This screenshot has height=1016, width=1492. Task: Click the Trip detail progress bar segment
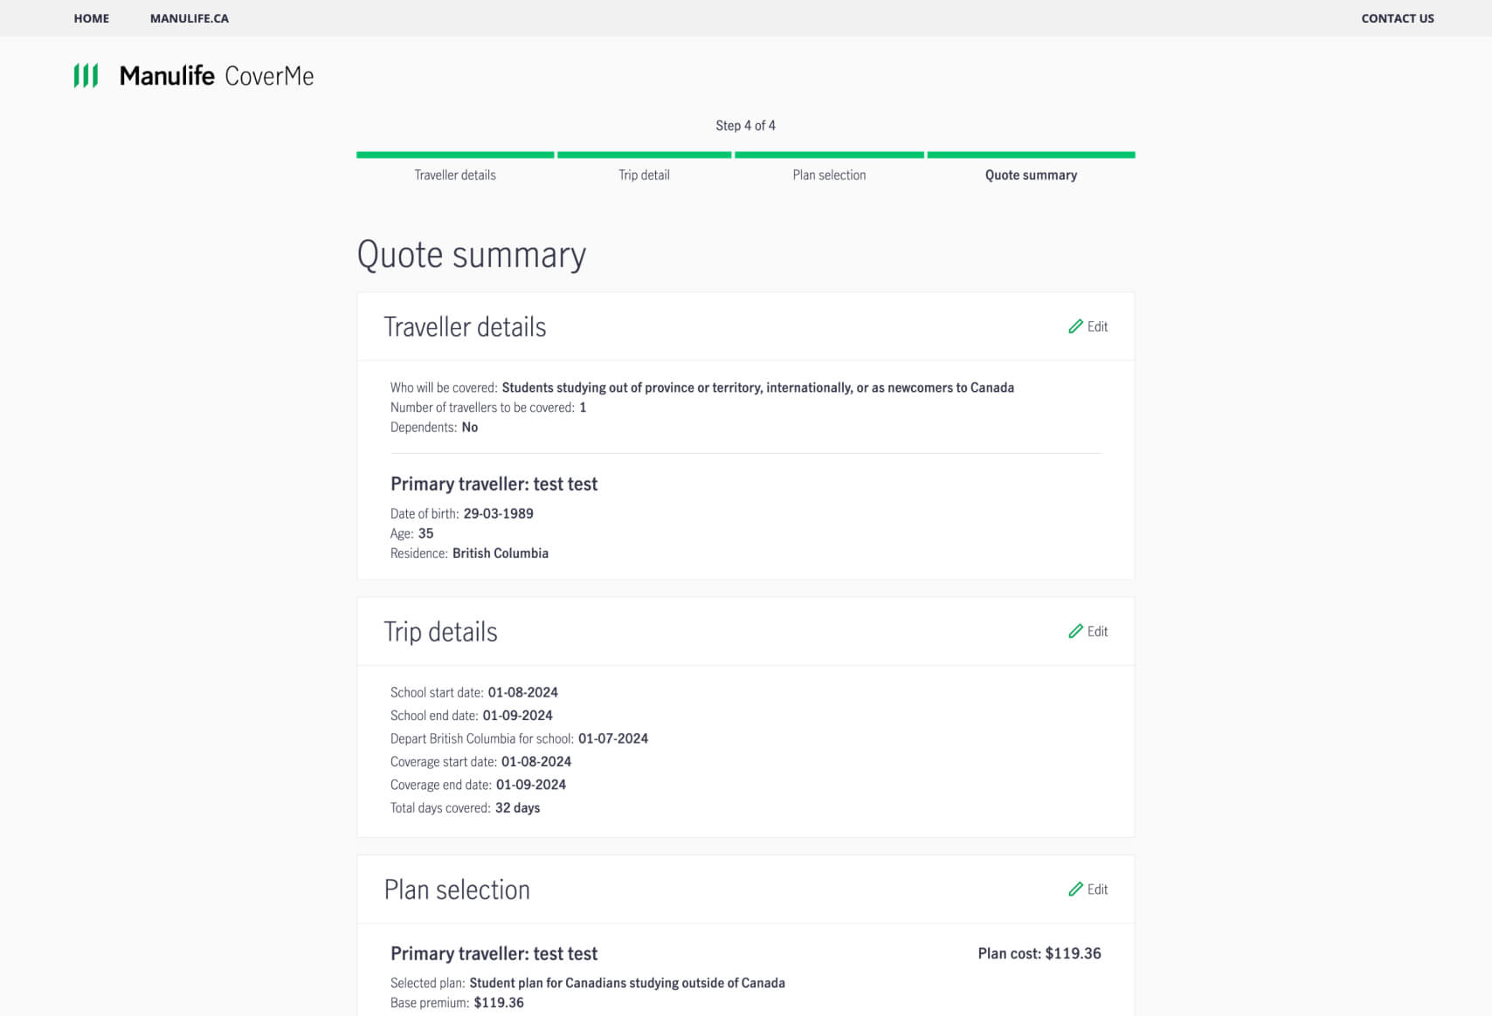tap(644, 155)
